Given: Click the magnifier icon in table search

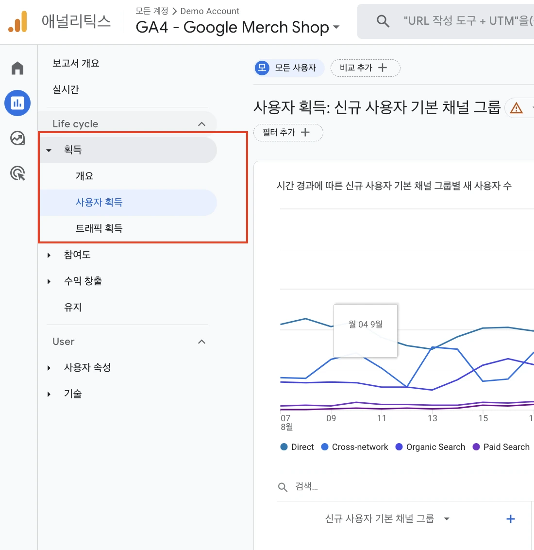Looking at the screenshot, I should pos(283,487).
